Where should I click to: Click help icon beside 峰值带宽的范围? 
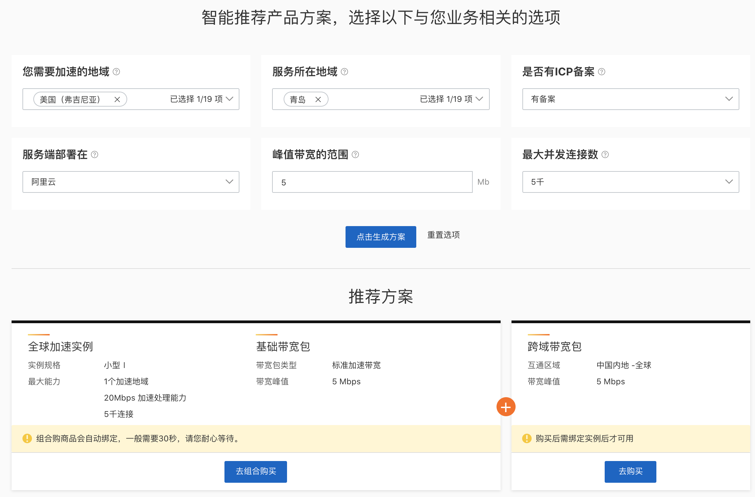click(x=355, y=154)
